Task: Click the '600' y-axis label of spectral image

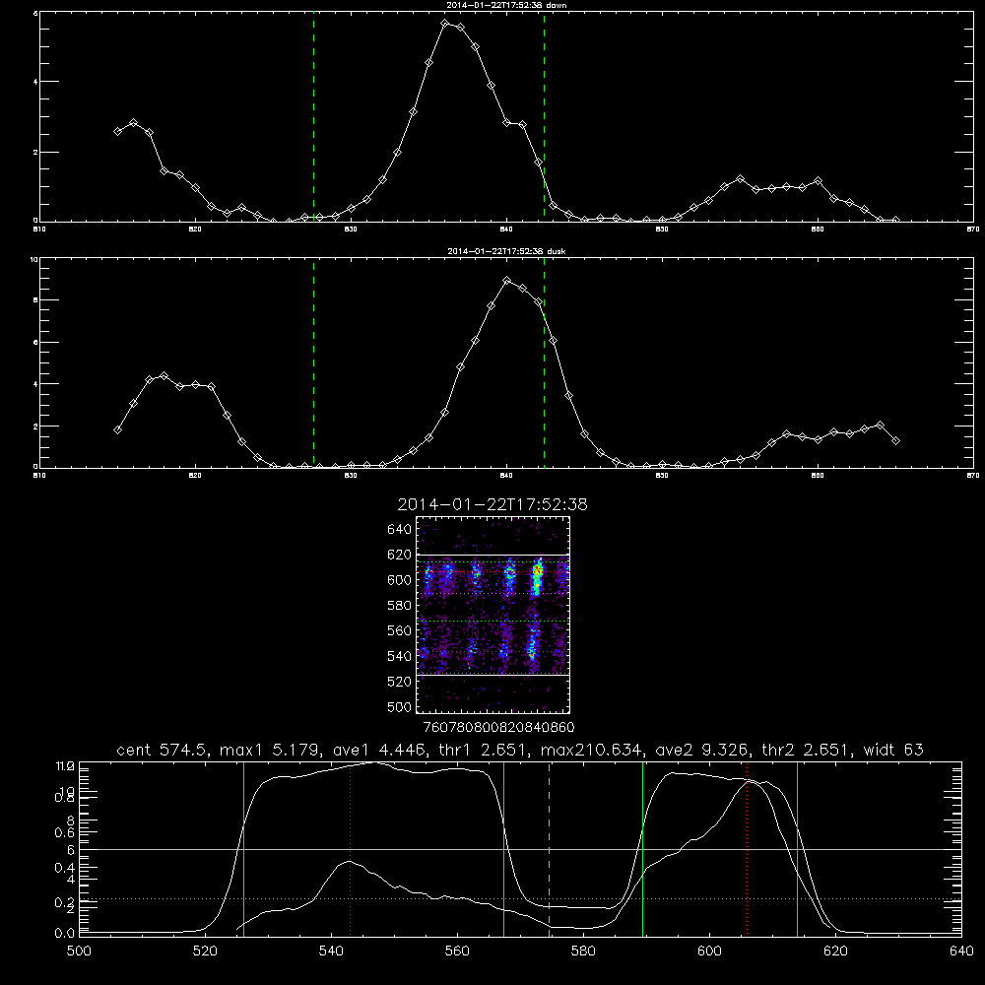Action: tap(399, 580)
